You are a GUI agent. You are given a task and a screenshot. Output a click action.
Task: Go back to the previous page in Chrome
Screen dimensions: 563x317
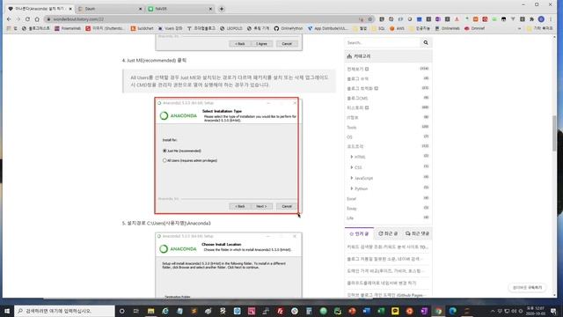coord(9,19)
